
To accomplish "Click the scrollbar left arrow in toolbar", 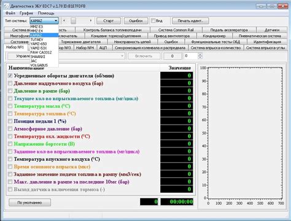I will click(64, 21).
